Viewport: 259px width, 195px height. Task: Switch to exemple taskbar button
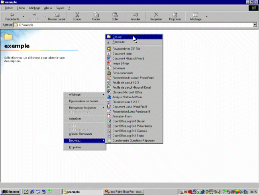pyautogui.click(x=82, y=192)
